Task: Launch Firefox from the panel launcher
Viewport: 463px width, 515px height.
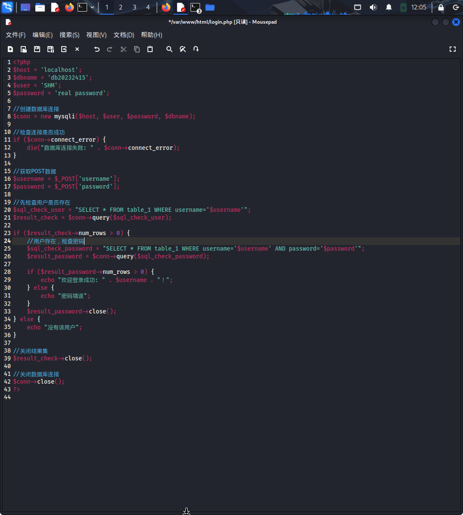Action: pyautogui.click(x=69, y=7)
